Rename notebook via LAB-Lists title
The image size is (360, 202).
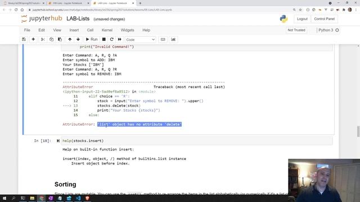pyautogui.click(x=78, y=19)
